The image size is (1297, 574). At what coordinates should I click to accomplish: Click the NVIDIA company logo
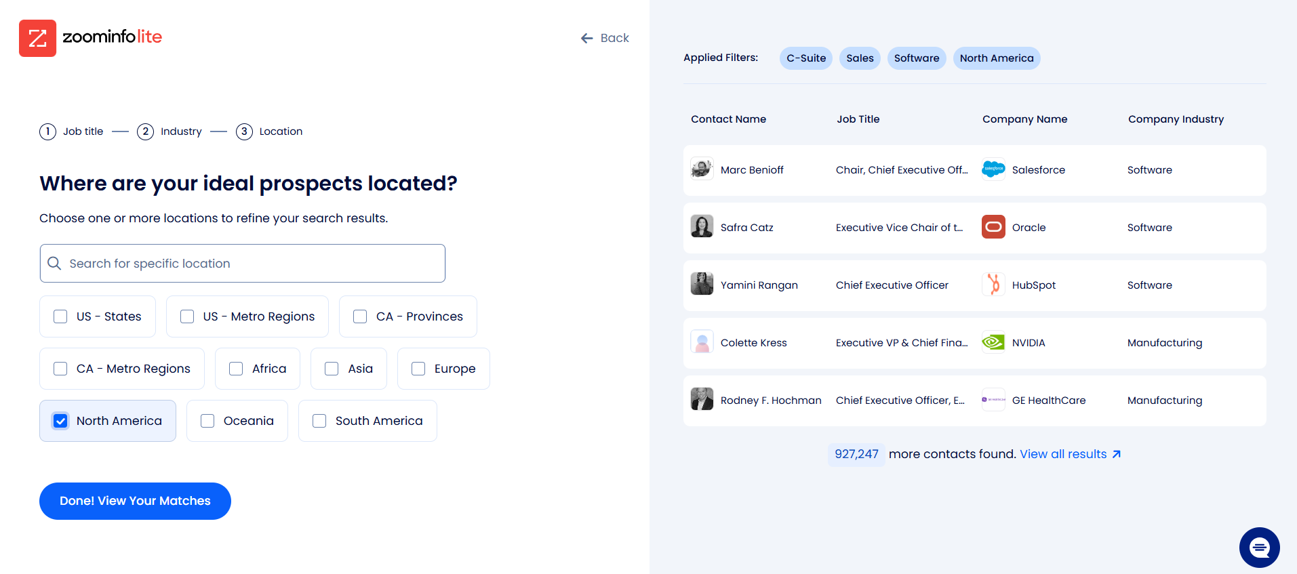(993, 342)
